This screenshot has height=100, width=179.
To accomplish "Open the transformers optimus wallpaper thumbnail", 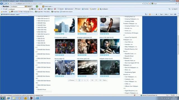I will [x=65, y=46].
